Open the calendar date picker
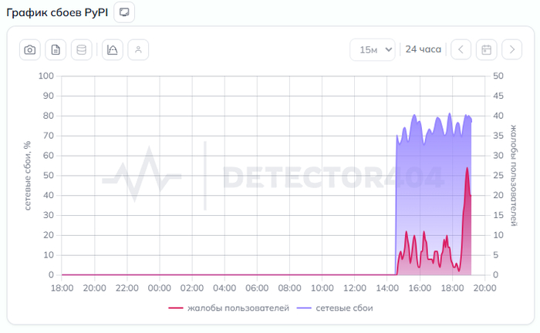 click(486, 50)
